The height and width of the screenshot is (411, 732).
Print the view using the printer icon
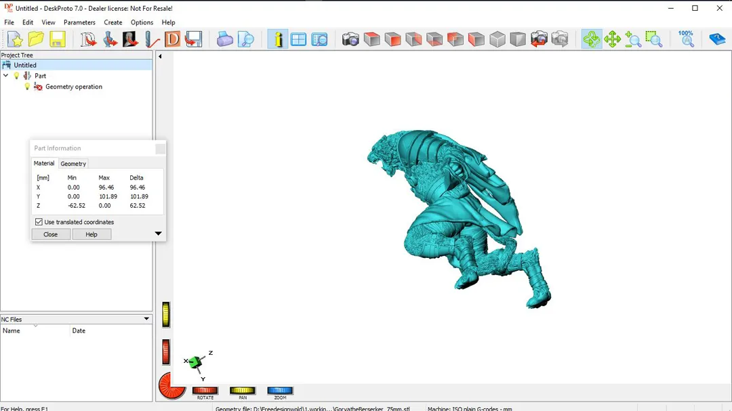point(224,39)
